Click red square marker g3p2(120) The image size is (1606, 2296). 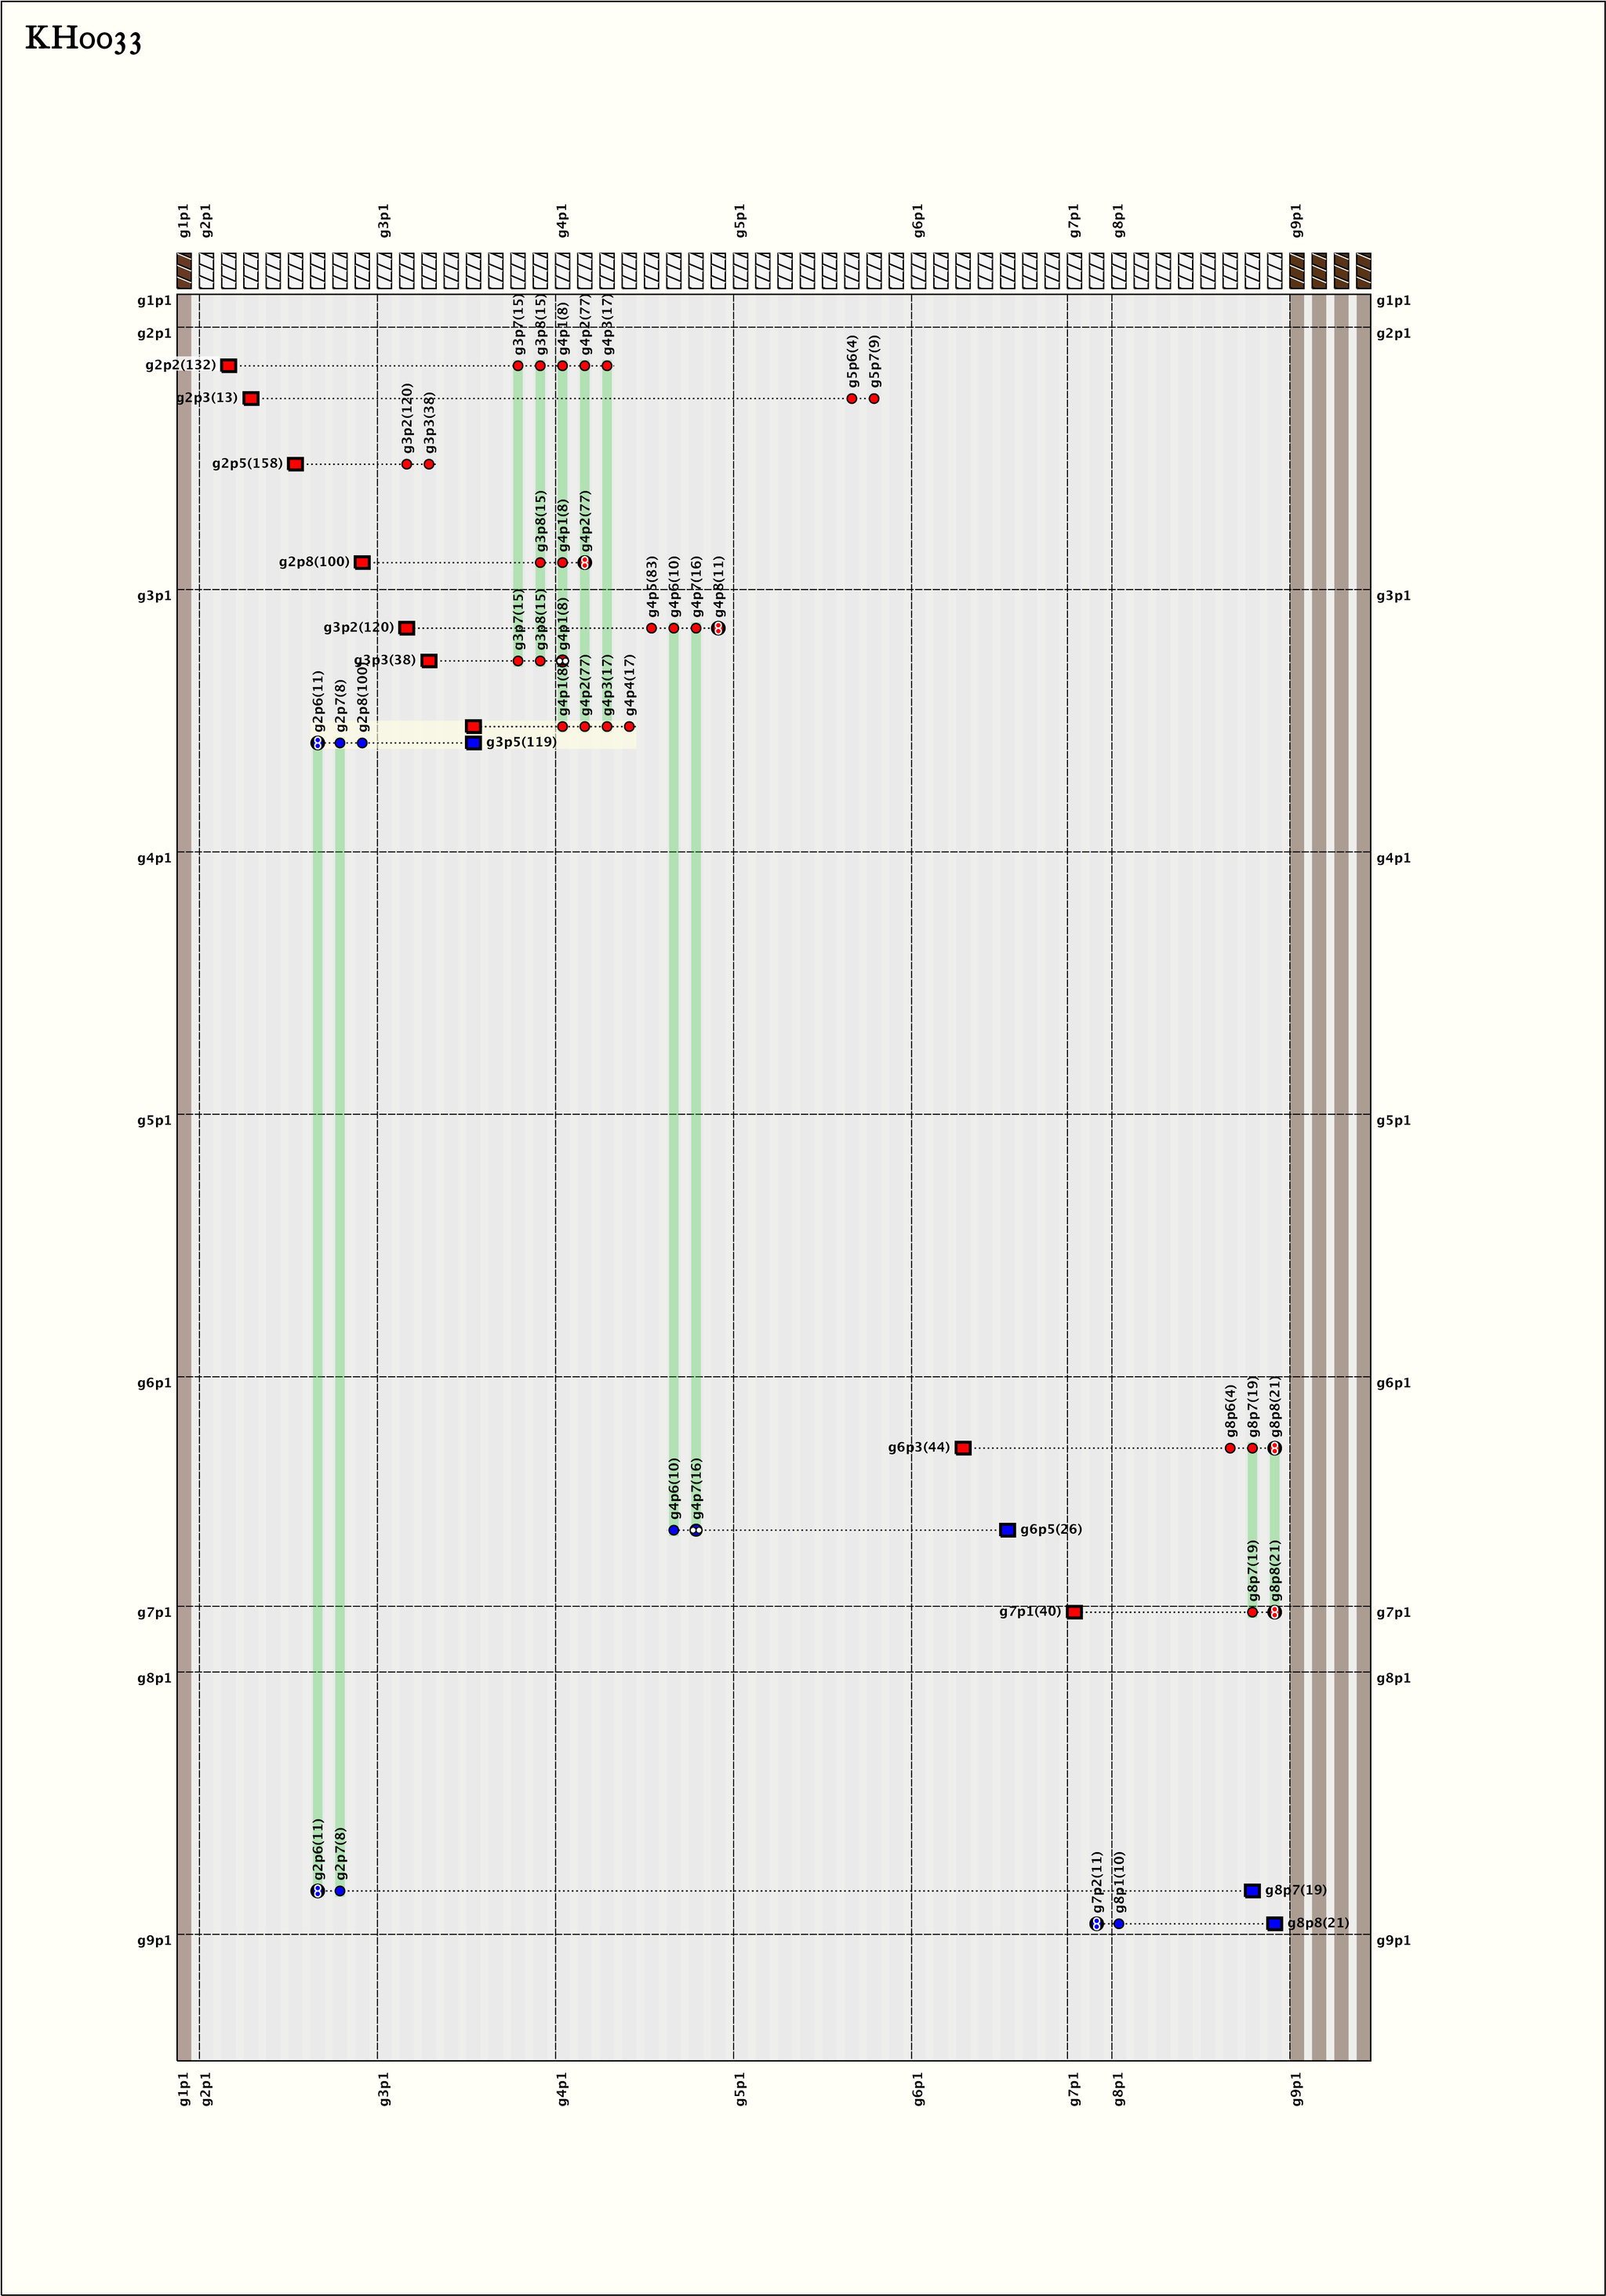[407, 628]
